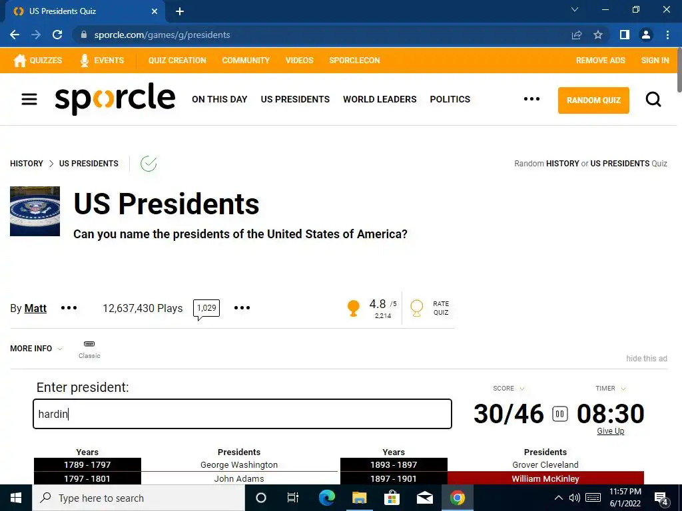Go to the Community section
The height and width of the screenshot is (511, 682).
click(246, 61)
